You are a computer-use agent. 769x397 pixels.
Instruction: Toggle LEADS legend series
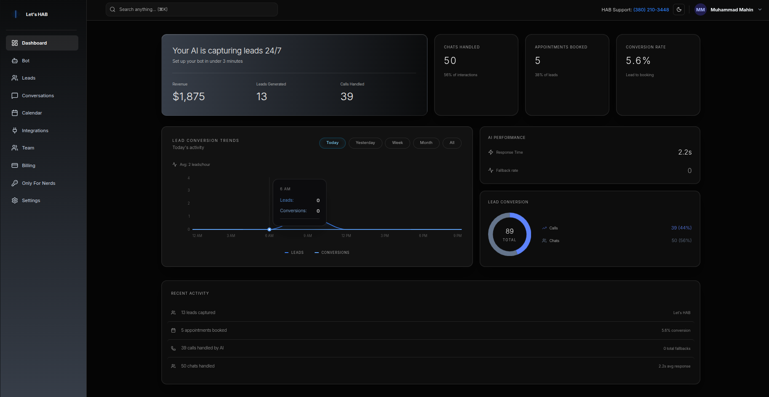tap(294, 253)
